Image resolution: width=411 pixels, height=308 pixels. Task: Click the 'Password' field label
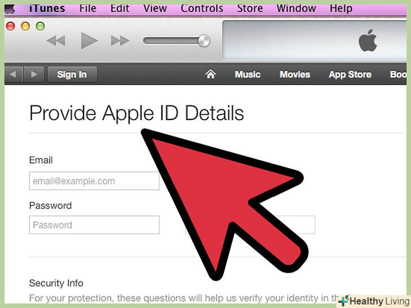50,205
